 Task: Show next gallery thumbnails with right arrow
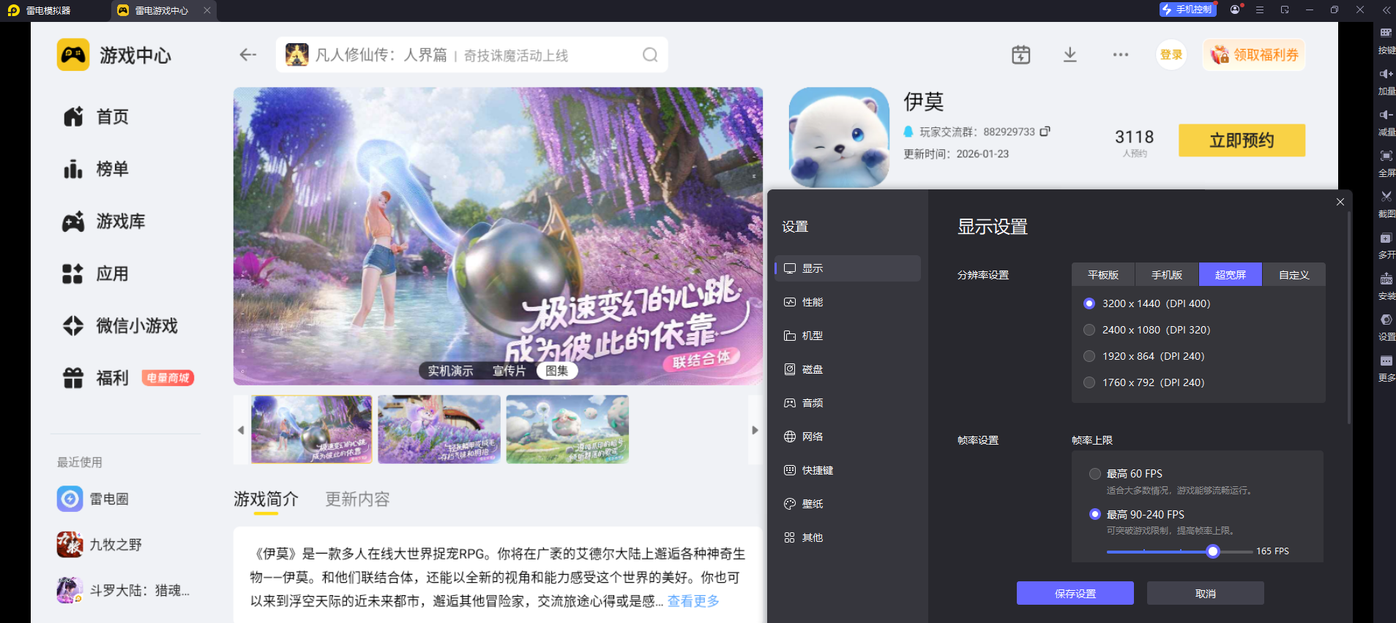[x=755, y=430]
